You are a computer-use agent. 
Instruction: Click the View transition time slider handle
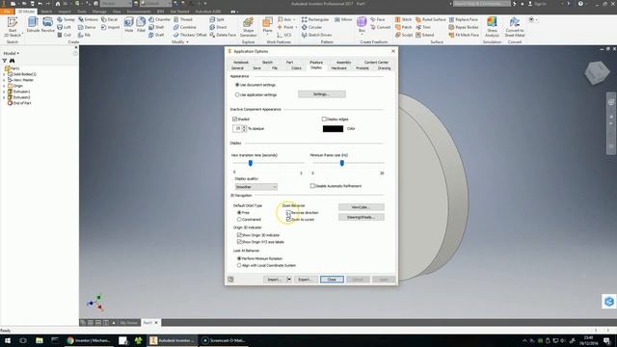click(x=251, y=163)
